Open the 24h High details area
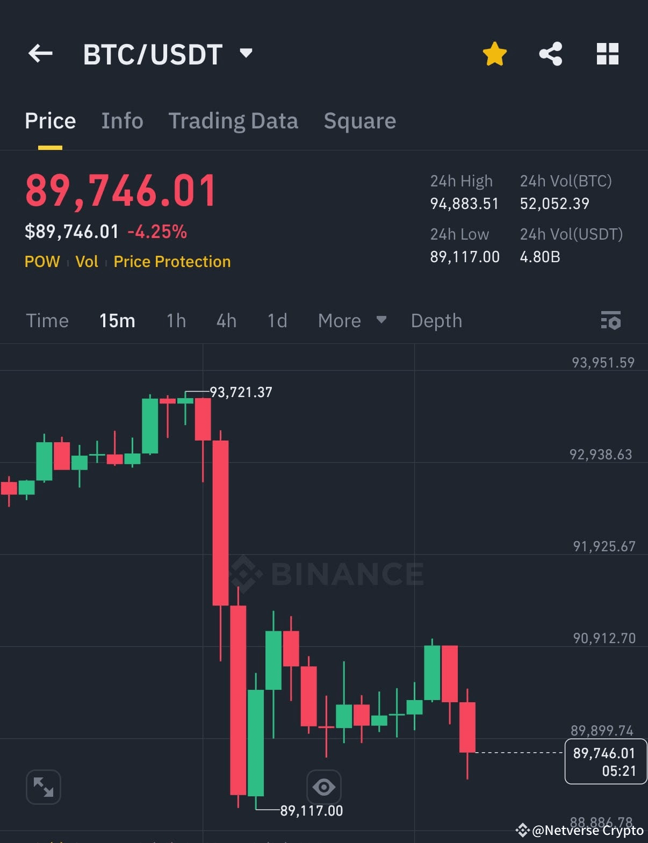This screenshot has height=843, width=648. coord(463,192)
